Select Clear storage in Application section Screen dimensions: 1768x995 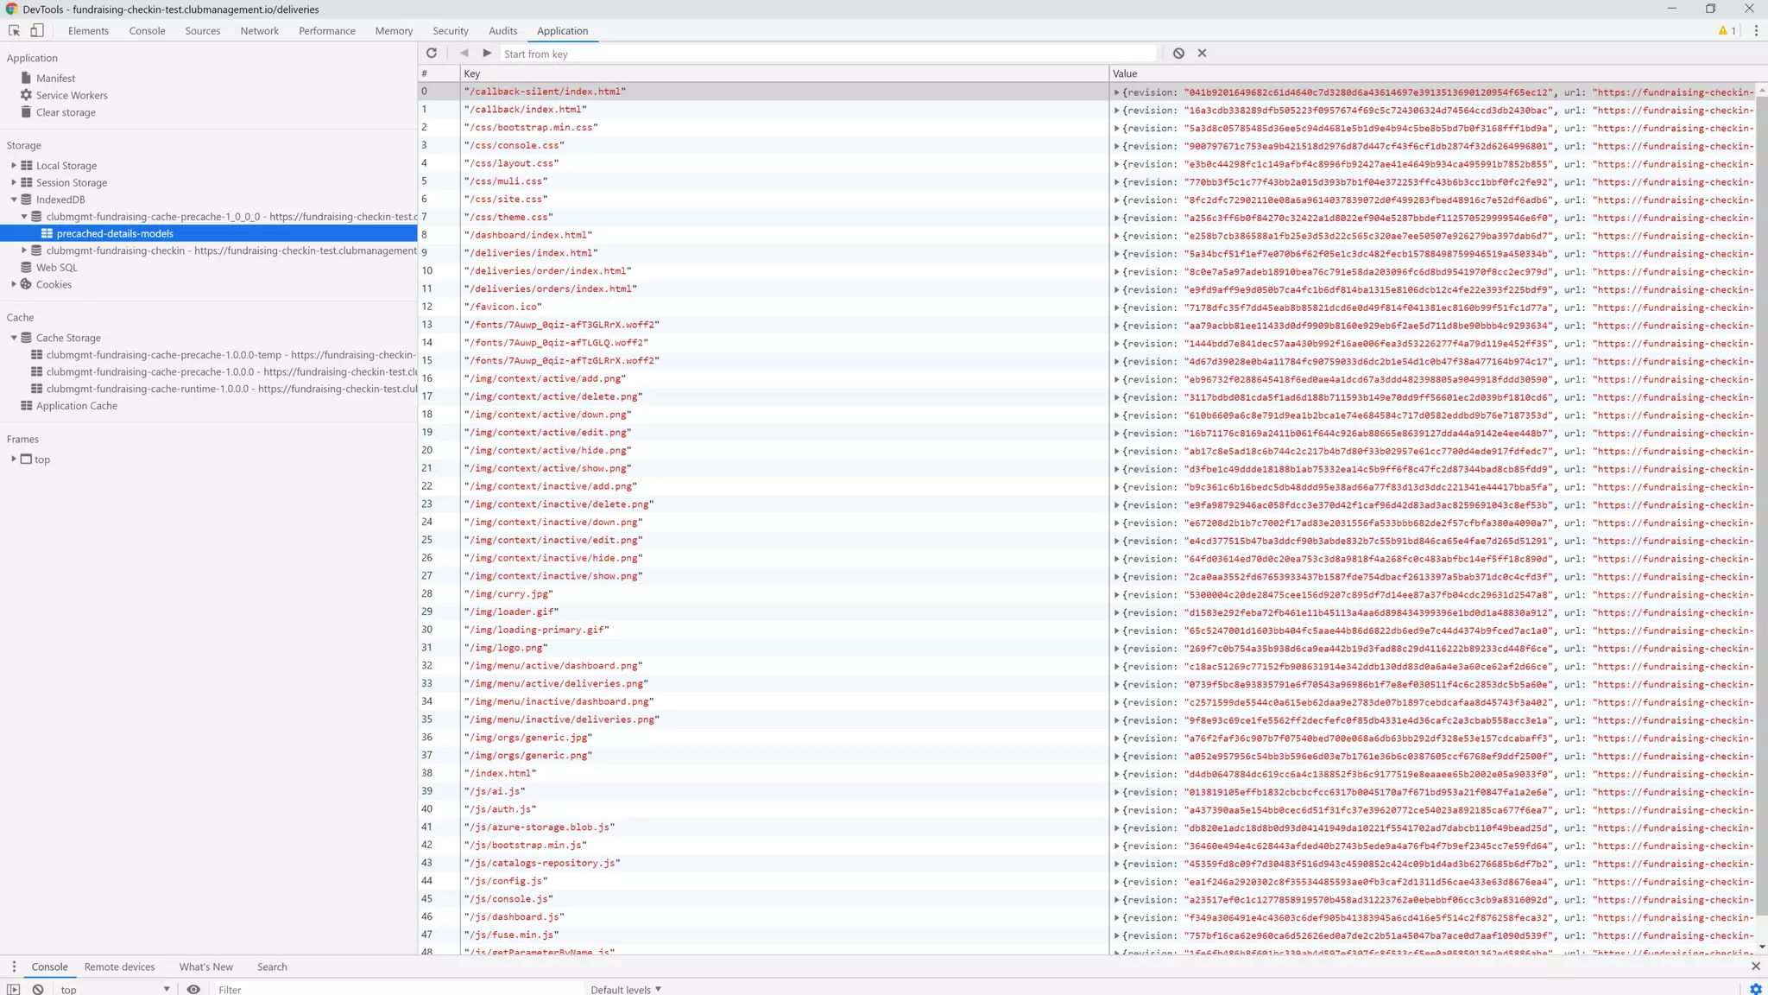pyautogui.click(x=66, y=112)
